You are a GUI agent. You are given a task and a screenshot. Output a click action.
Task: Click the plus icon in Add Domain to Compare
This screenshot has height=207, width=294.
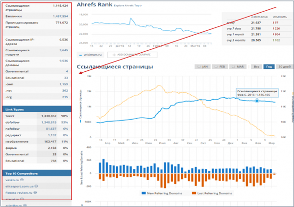(114, 55)
